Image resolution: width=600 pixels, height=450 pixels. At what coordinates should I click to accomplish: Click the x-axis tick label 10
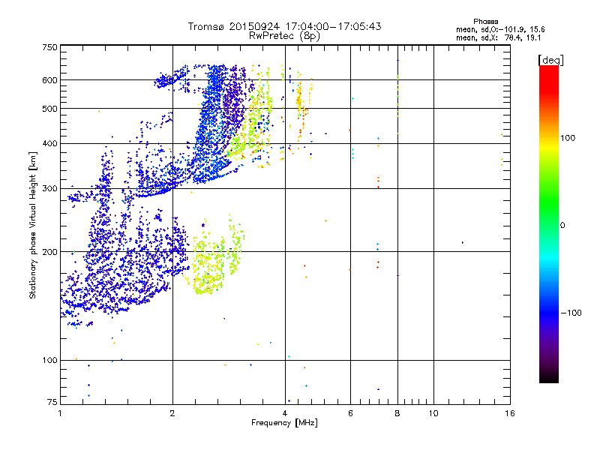coord(433,413)
